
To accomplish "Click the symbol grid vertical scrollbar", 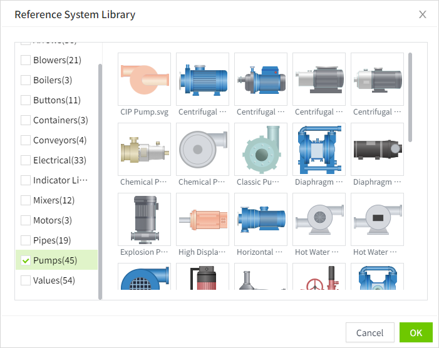I will (x=410, y=97).
